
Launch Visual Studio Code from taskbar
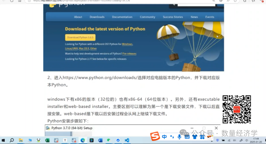click(x=127, y=140)
